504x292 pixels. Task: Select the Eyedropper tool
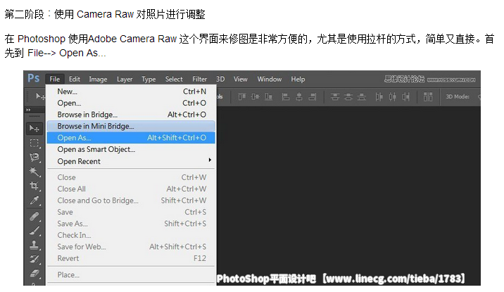coord(34,201)
